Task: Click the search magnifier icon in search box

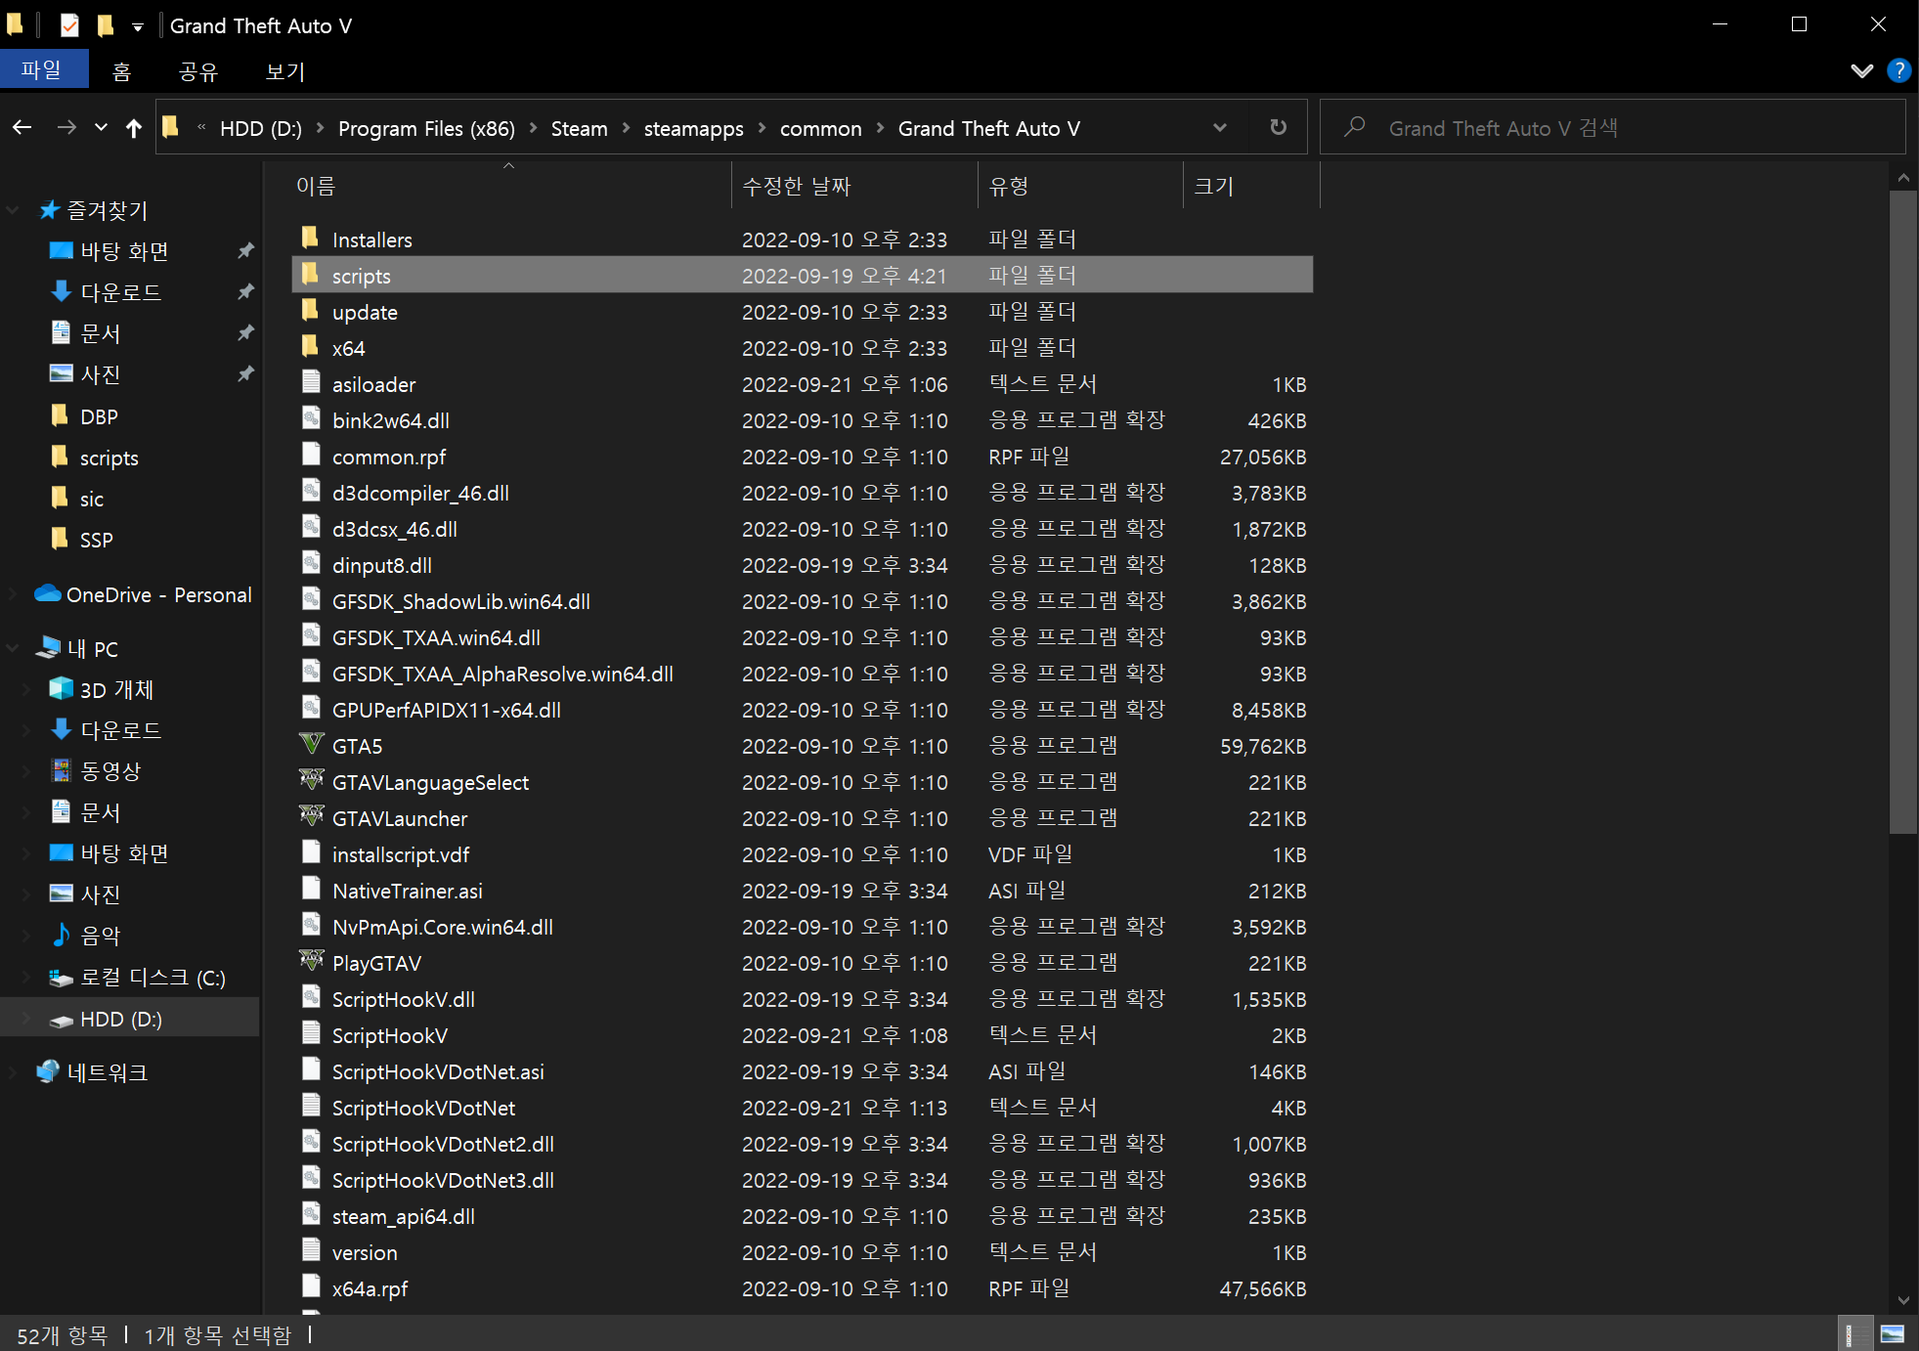Action: (x=1355, y=127)
